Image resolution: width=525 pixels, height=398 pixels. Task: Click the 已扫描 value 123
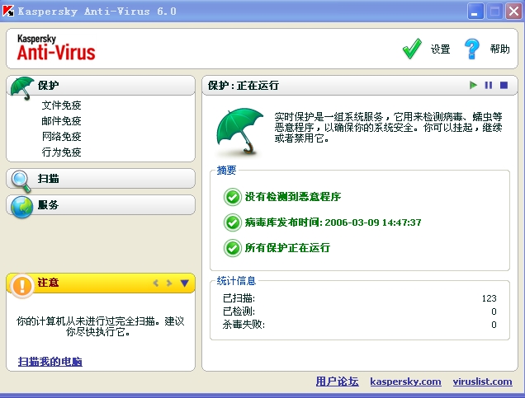(x=490, y=298)
